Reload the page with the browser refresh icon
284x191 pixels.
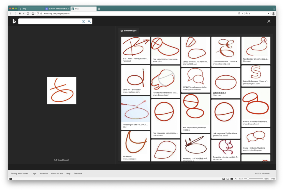click(x=28, y=13)
